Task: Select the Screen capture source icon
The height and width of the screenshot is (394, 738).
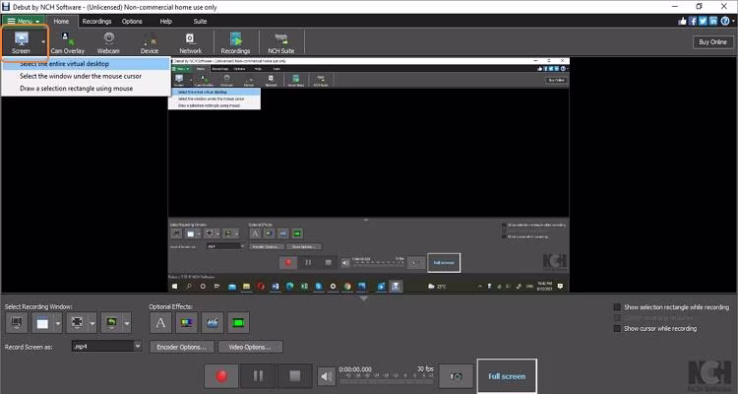Action: [x=22, y=42]
